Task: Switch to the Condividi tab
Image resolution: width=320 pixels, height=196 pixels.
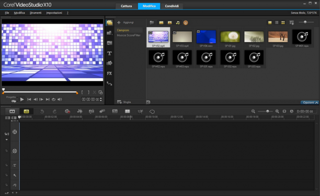Action: (172, 6)
